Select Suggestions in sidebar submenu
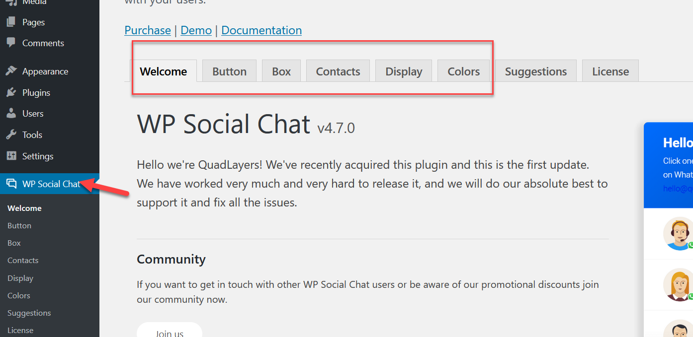 tap(29, 313)
